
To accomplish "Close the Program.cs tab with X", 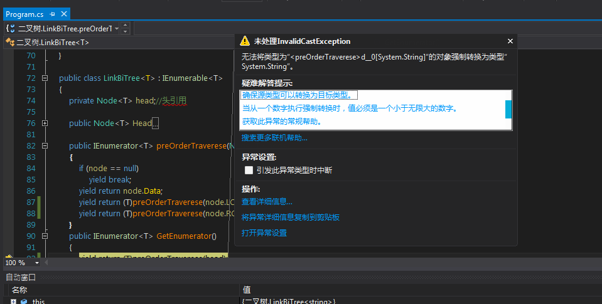I will [64, 14].
